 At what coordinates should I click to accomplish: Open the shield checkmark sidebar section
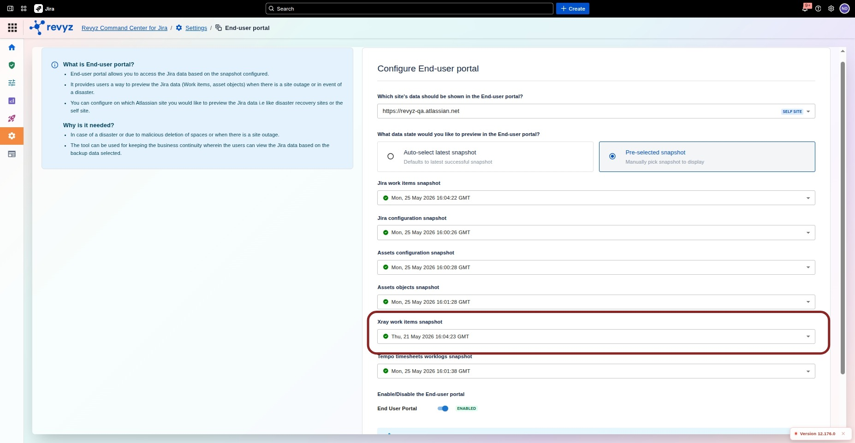tap(12, 65)
